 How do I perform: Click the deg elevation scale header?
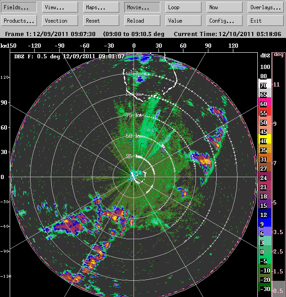[x=279, y=55]
